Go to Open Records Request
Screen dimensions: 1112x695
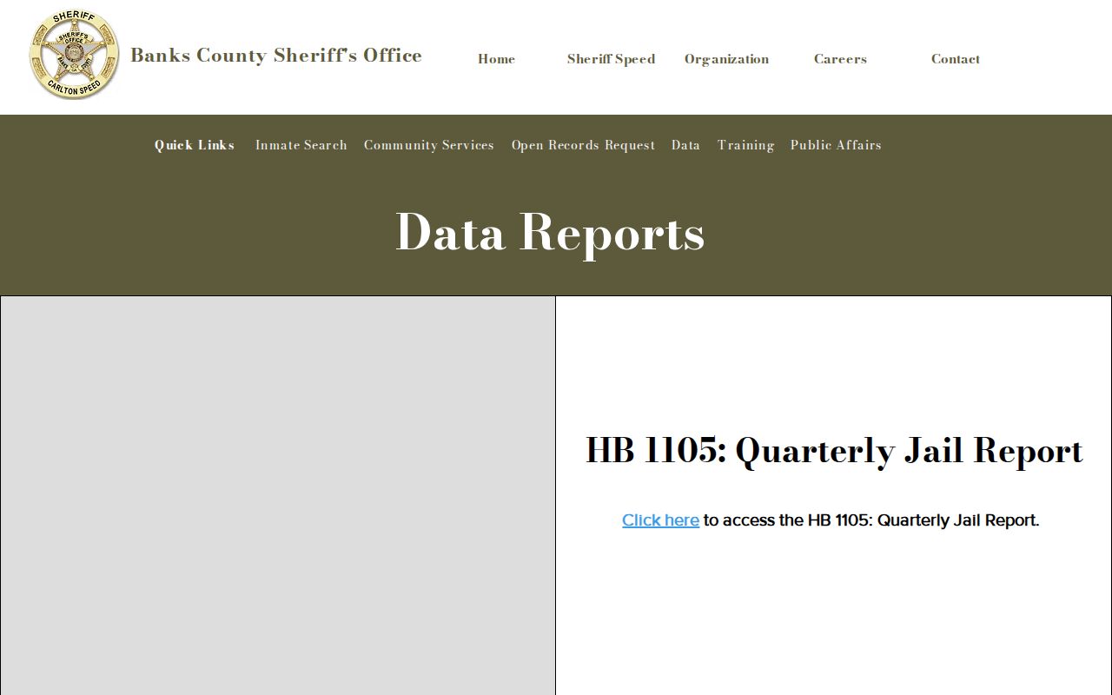583,145
